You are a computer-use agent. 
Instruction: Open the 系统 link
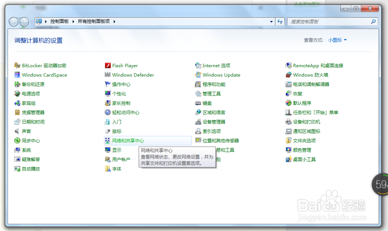click(26, 150)
